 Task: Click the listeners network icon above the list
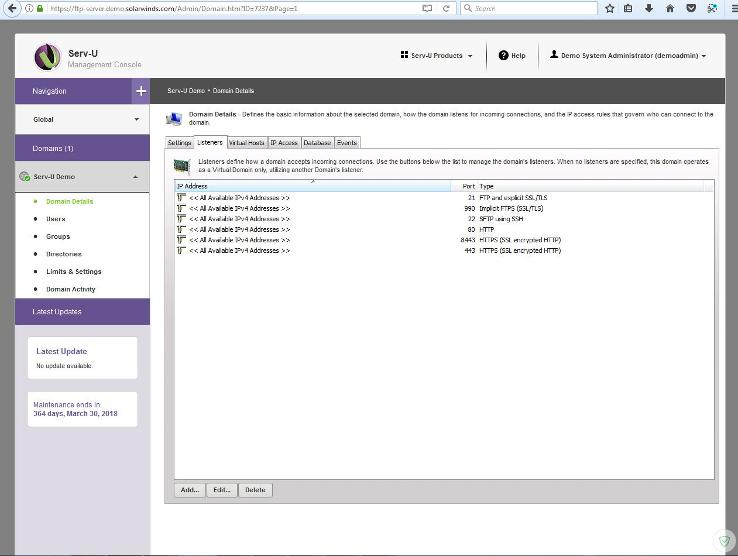181,166
